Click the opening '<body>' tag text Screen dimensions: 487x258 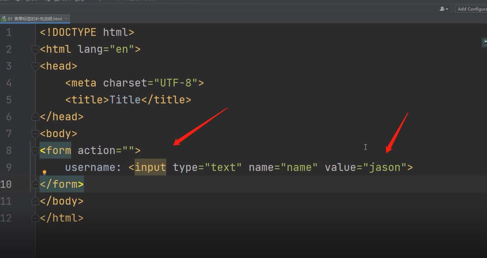[58, 134]
